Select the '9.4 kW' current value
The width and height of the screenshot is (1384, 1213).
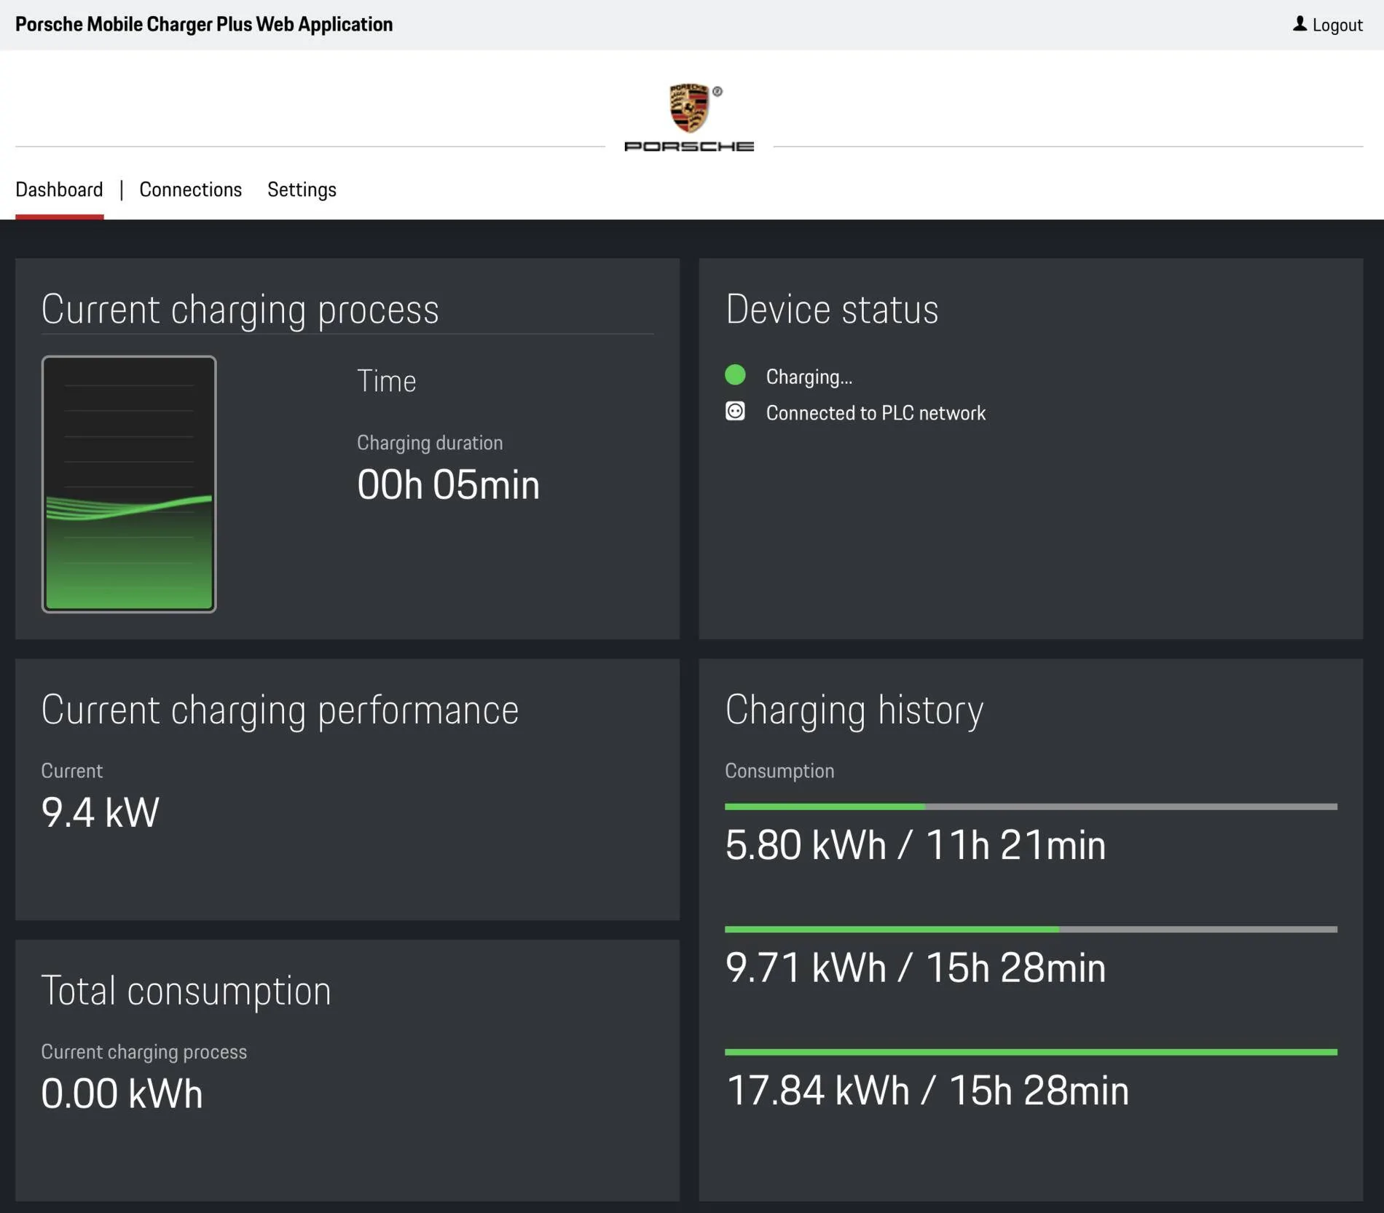(100, 812)
